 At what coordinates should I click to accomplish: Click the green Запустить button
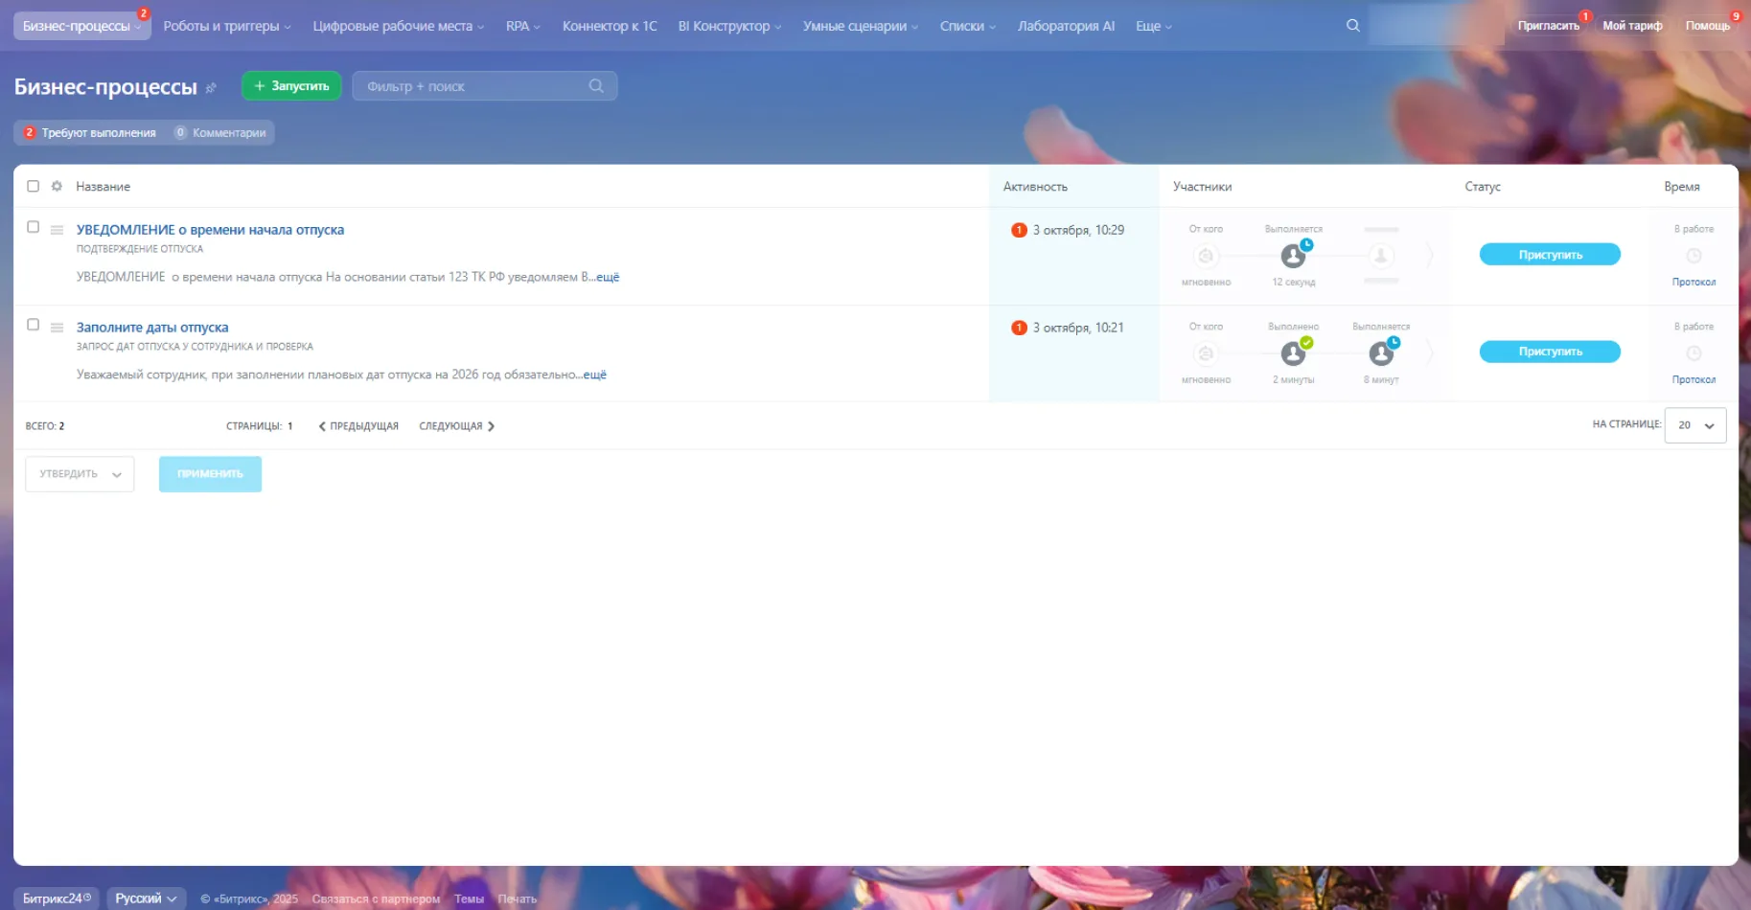tap(291, 86)
